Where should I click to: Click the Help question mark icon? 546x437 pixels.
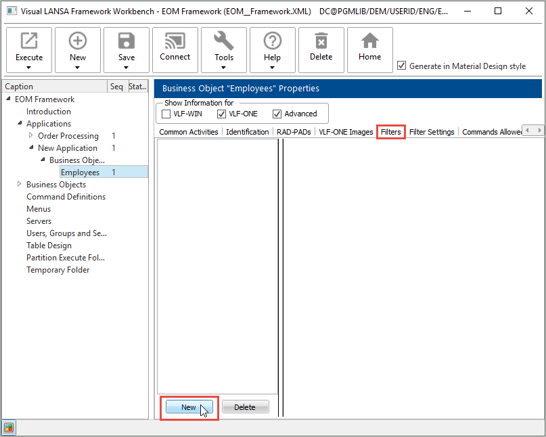[x=272, y=41]
